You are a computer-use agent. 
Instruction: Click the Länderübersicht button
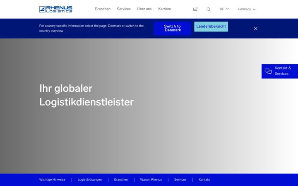pyautogui.click(x=211, y=26)
